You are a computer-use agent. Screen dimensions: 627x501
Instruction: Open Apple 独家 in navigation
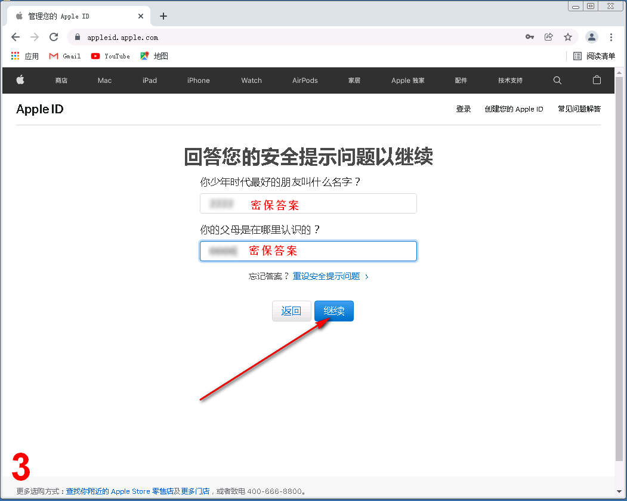point(408,81)
